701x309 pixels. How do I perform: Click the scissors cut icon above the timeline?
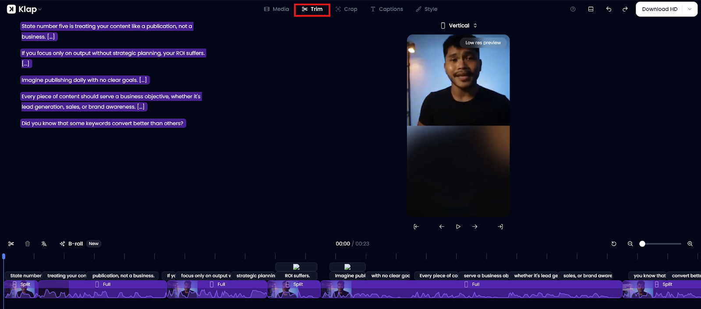point(11,244)
